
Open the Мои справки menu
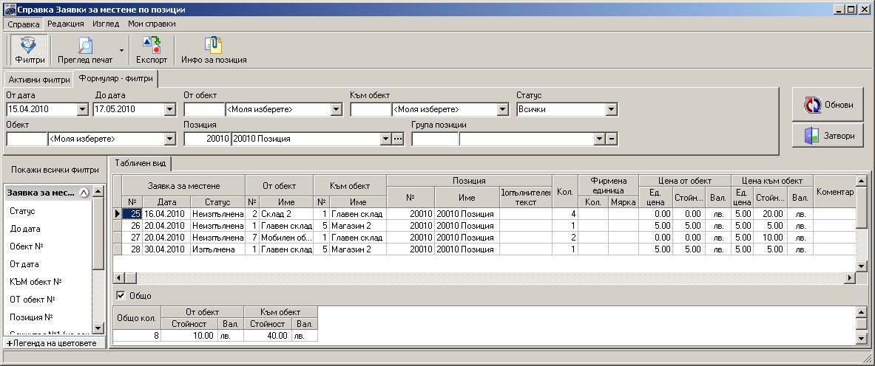tap(152, 24)
